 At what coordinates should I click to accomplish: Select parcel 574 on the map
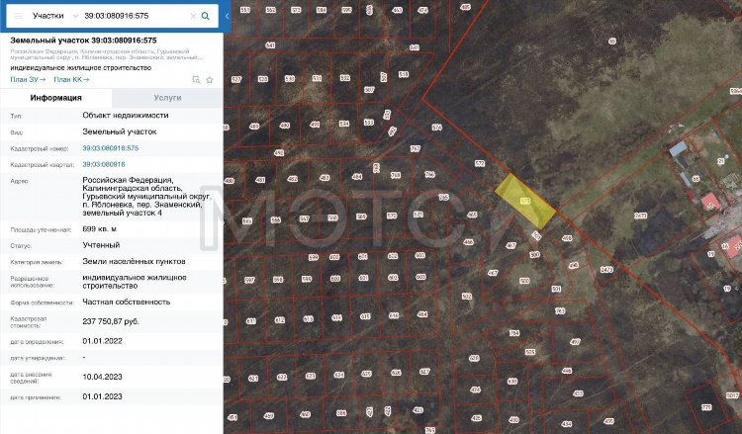tap(436, 128)
